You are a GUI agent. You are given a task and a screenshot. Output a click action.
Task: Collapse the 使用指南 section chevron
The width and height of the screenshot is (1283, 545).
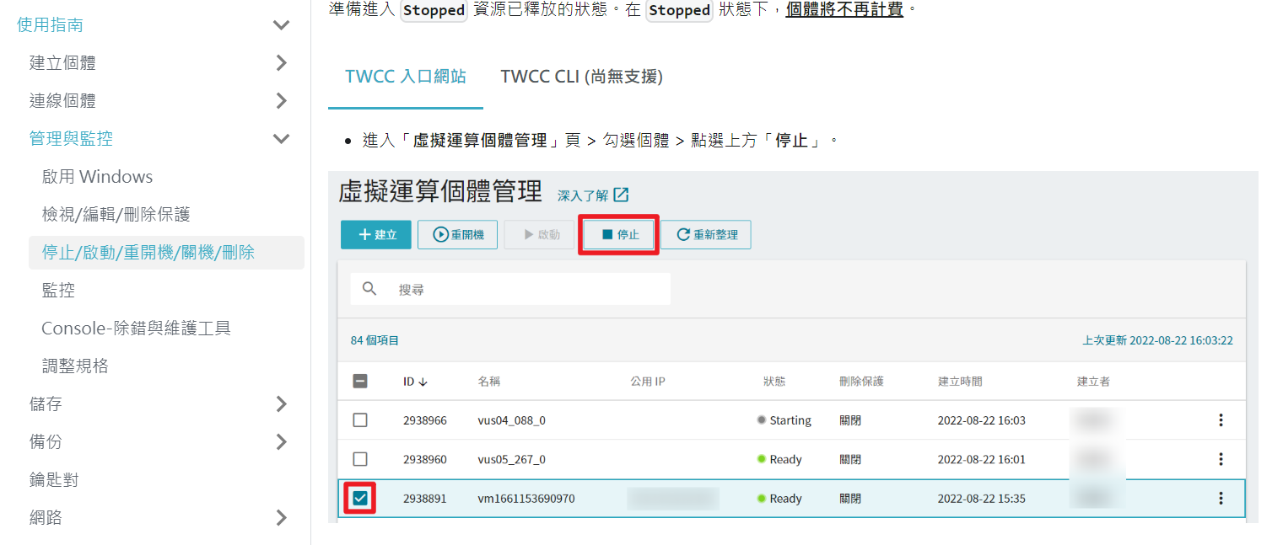[281, 24]
